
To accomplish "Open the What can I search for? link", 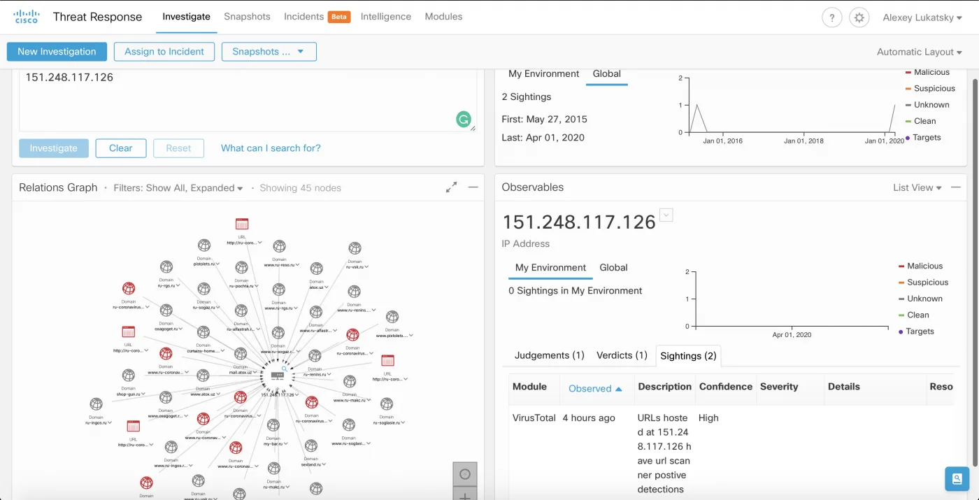I will click(271, 148).
